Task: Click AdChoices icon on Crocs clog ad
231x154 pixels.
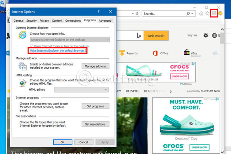Action: 217,99
